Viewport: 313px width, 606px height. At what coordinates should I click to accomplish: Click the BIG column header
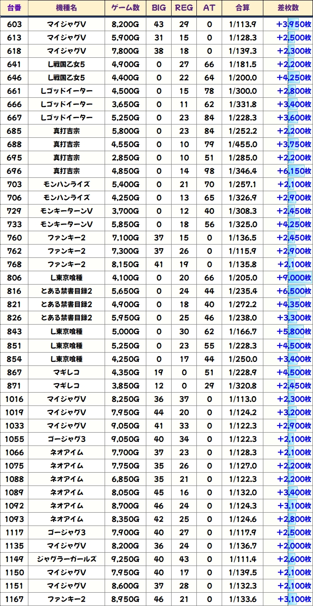[x=159, y=8]
